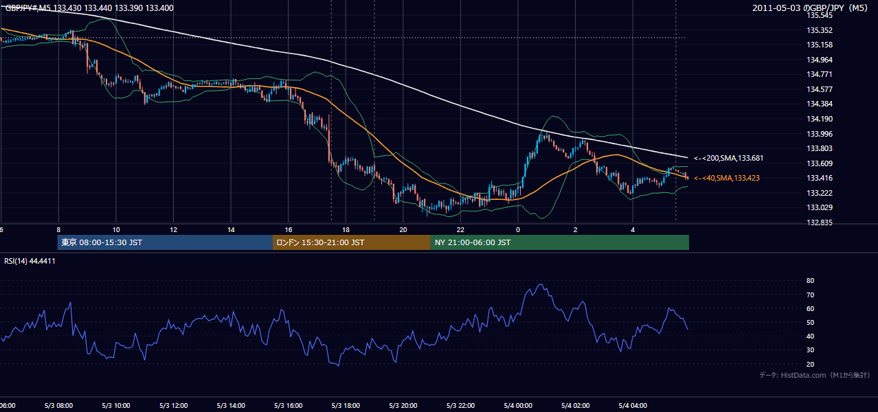Click RSI scale value 60

click(x=810, y=308)
